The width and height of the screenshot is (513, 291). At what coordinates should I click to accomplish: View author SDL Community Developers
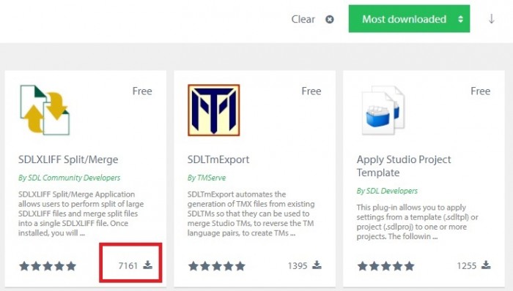click(70, 178)
